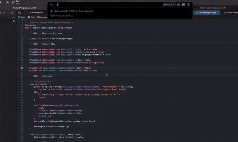The width and height of the screenshot is (238, 142).
Task: Click the wasAccessibilityAutoContextEnabled variable name
Action: pos(62,71)
